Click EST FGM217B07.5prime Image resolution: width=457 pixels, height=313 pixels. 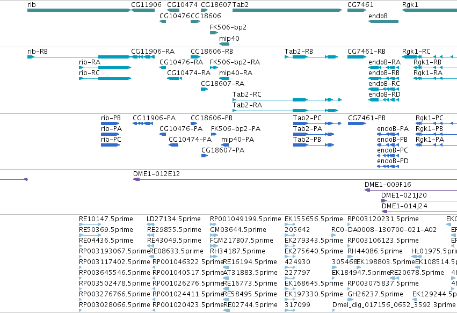241,241
